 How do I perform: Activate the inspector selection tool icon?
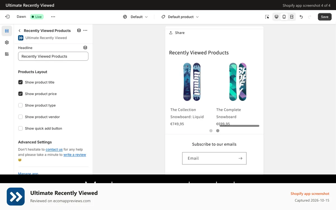[x=267, y=17]
